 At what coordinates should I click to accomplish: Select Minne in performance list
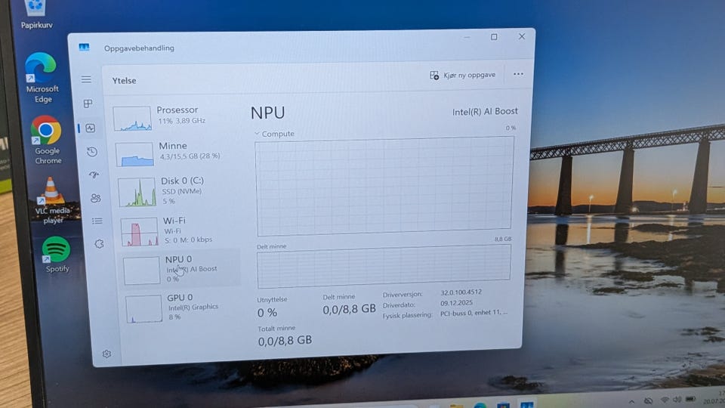point(177,153)
